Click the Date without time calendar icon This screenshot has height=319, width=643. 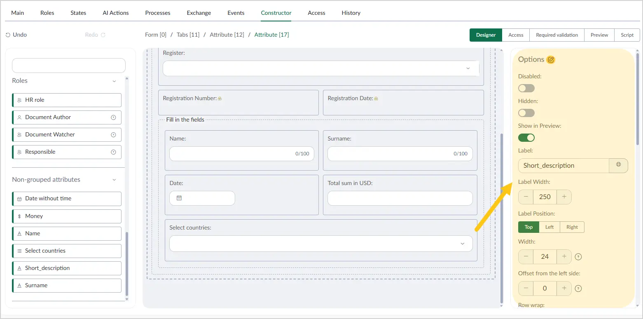click(19, 199)
